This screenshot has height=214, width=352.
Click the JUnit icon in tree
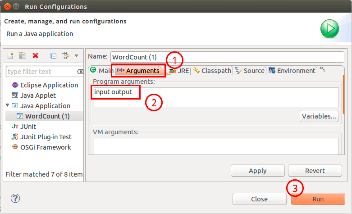coord(15,126)
